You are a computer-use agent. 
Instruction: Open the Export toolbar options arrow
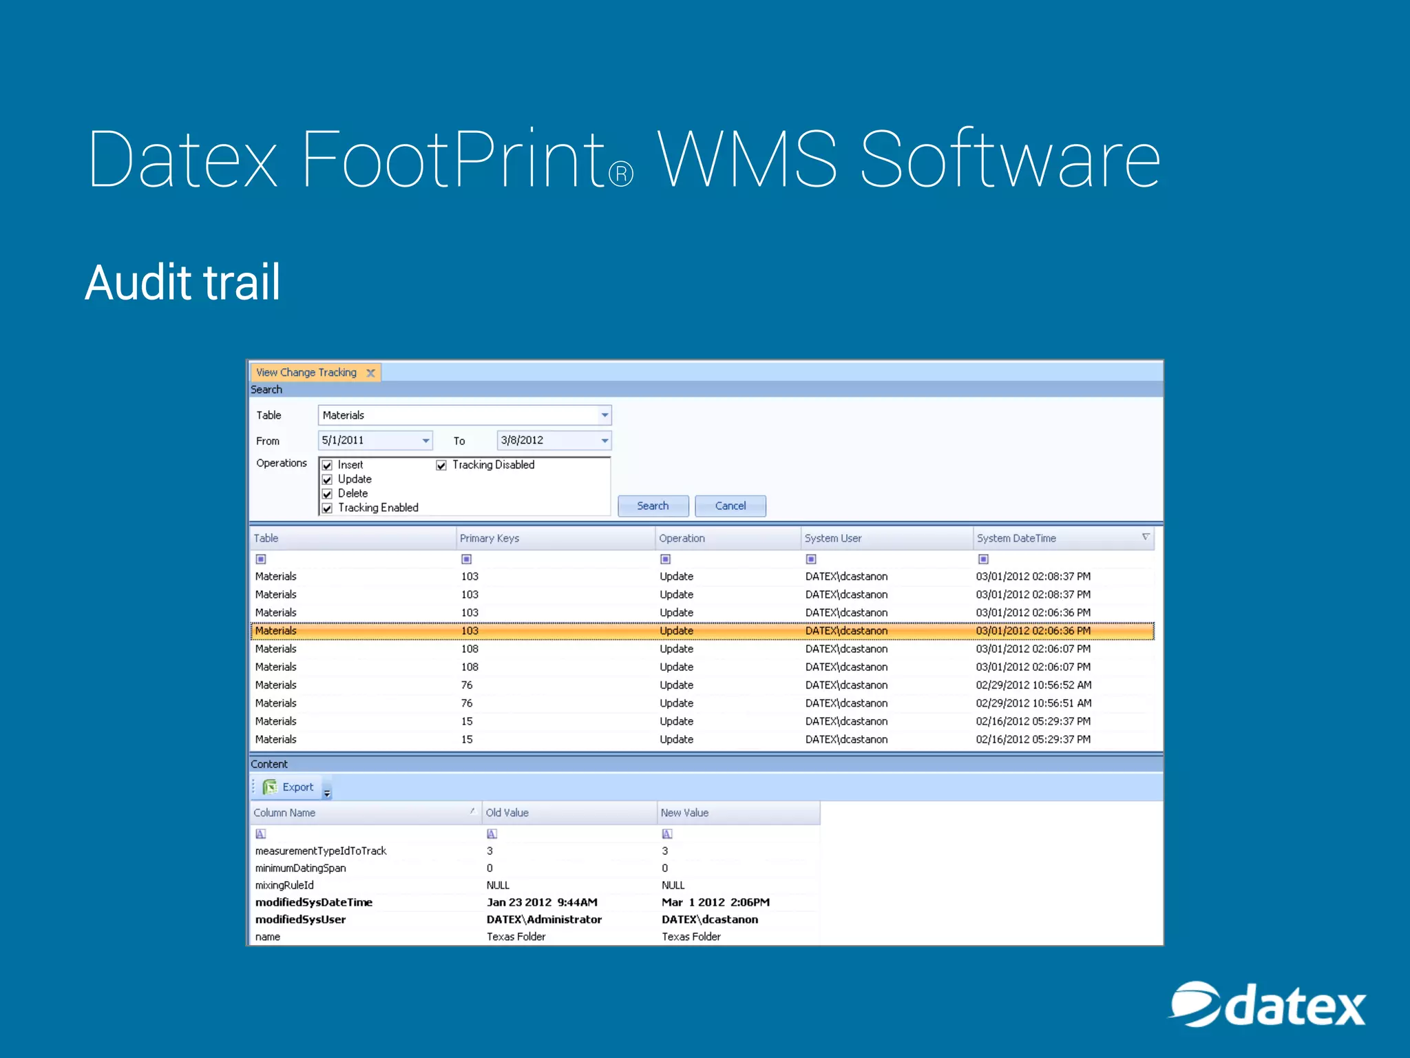click(x=327, y=792)
